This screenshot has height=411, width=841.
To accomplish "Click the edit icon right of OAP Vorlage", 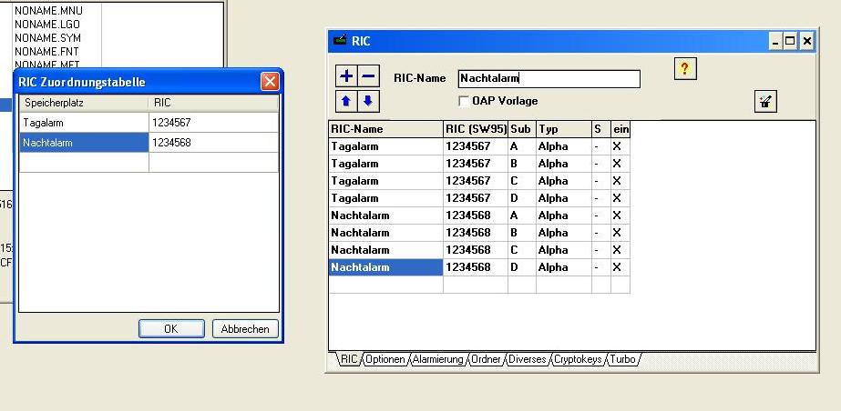I will tap(765, 102).
